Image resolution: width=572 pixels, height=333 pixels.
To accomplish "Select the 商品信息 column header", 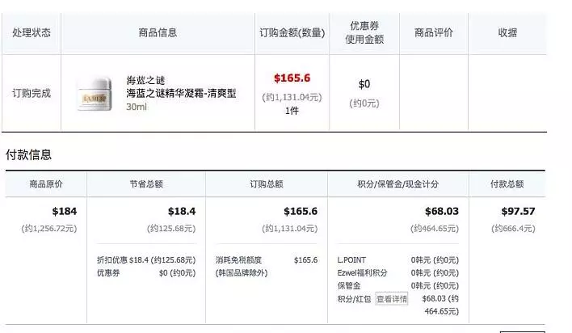I will click(158, 33).
